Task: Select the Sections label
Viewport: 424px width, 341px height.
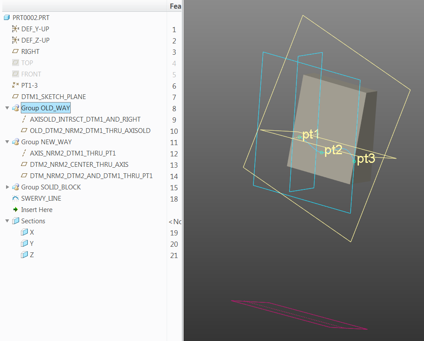Action: pyautogui.click(x=33, y=221)
